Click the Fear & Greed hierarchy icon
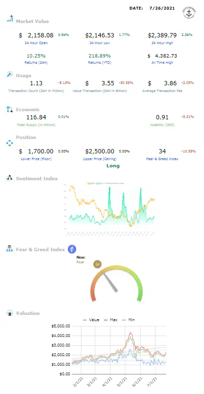 (10, 248)
